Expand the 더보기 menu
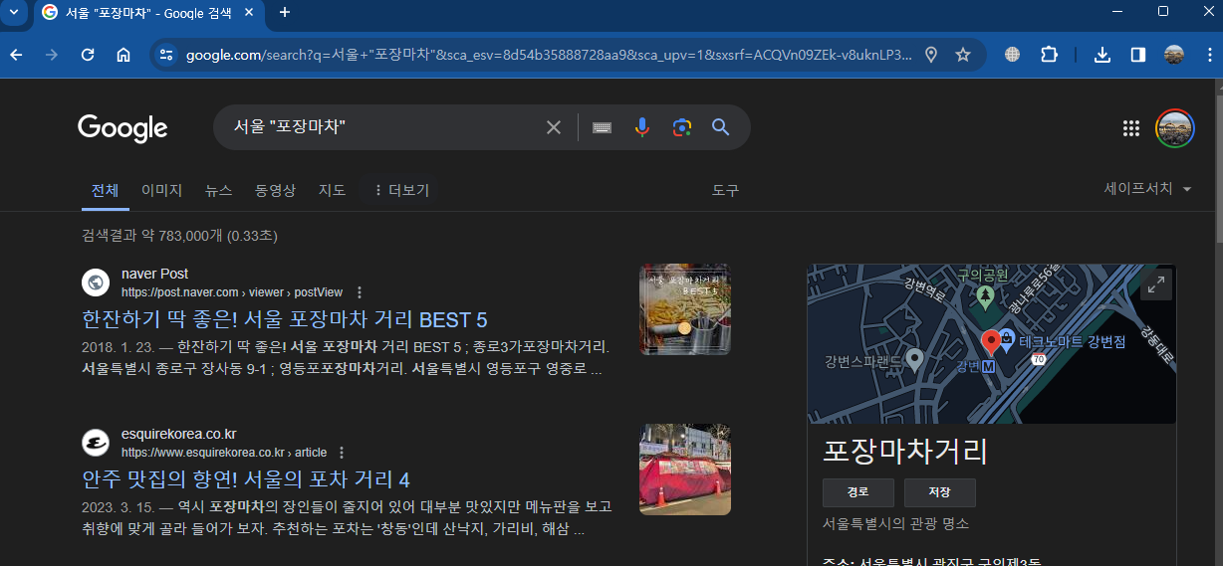The image size is (1223, 566). [x=400, y=190]
